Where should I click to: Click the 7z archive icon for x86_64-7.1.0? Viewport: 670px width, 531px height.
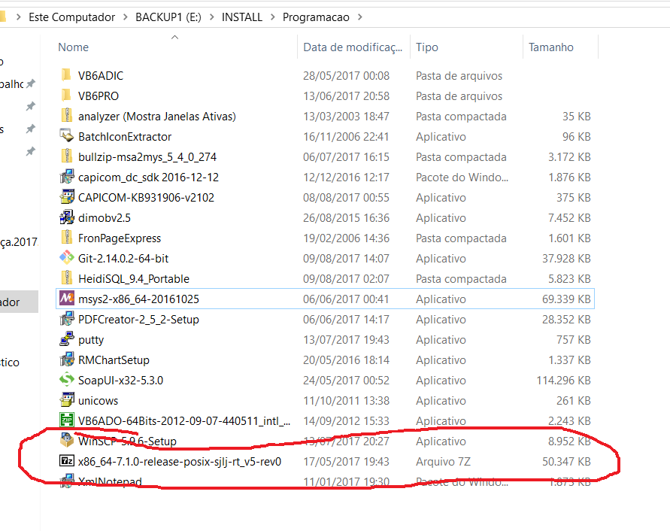[66, 461]
